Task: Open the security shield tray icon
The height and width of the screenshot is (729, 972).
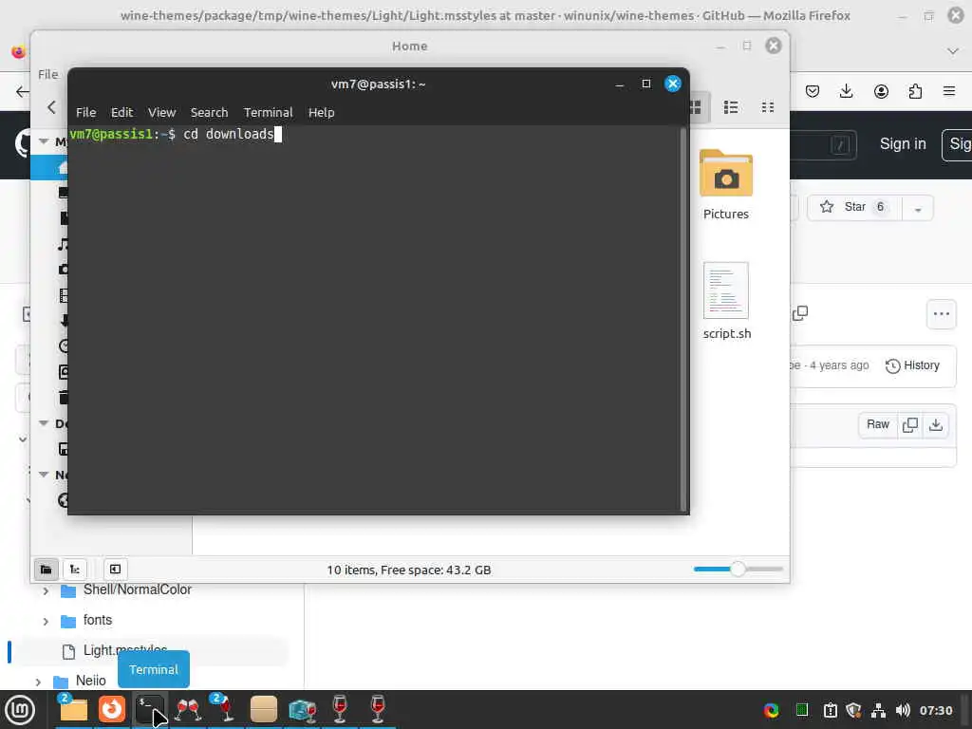Action: 853,710
